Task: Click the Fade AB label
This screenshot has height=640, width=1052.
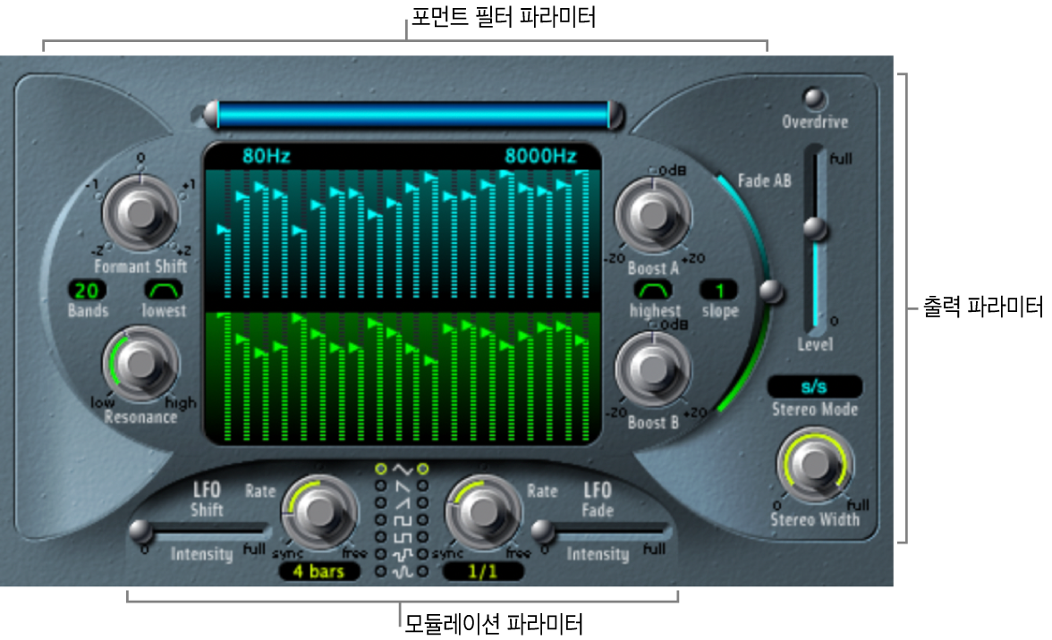Action: 764,181
